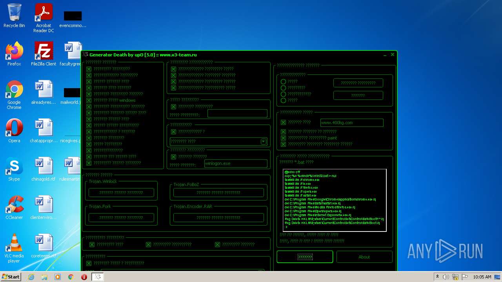
Task: Select the first radio button in options group
Action: click(x=284, y=82)
